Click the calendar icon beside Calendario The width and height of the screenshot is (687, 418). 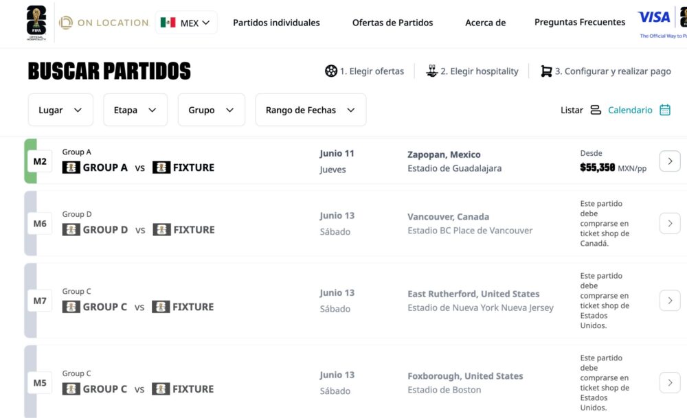[x=665, y=110]
